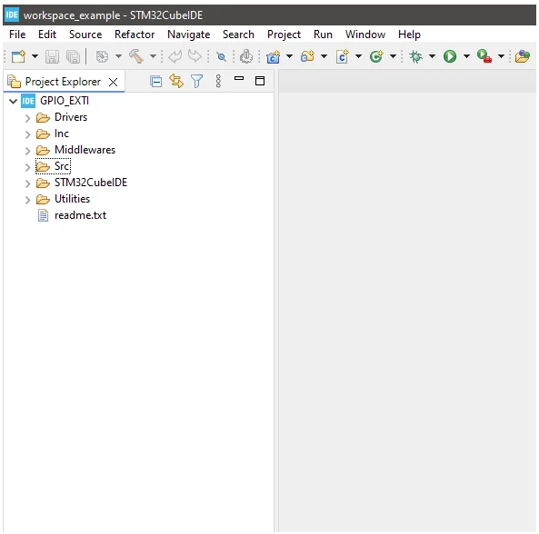Image resolution: width=539 pixels, height=534 pixels.
Task: Open the Debug dropdown arrow
Action: (432, 56)
